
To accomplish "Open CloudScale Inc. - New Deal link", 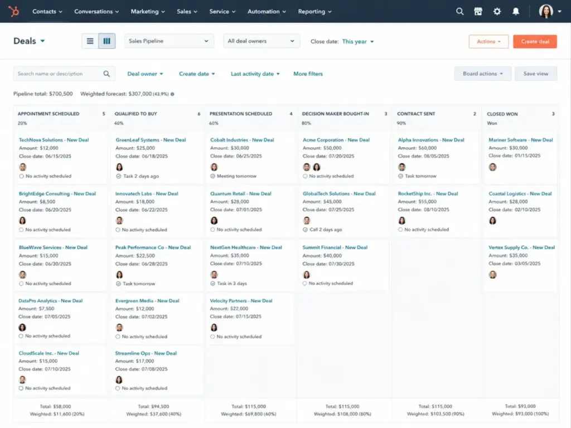I will point(49,353).
